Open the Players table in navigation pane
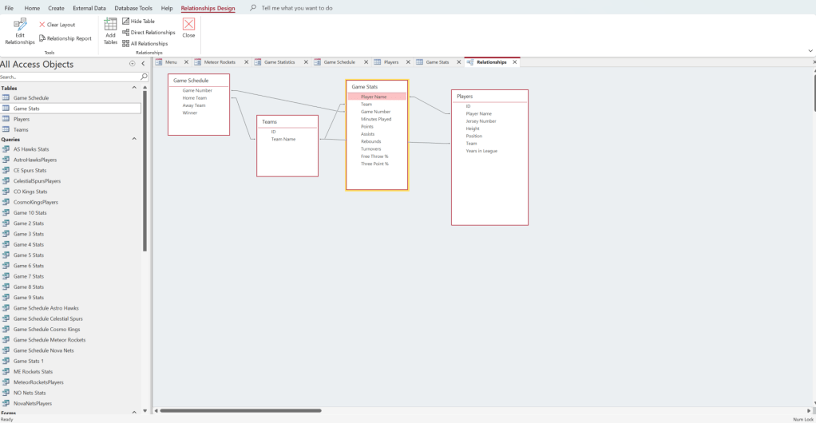 [x=22, y=119]
